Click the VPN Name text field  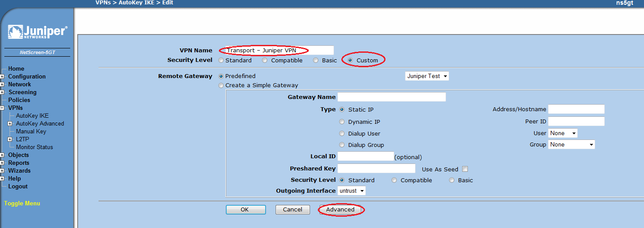tap(276, 51)
